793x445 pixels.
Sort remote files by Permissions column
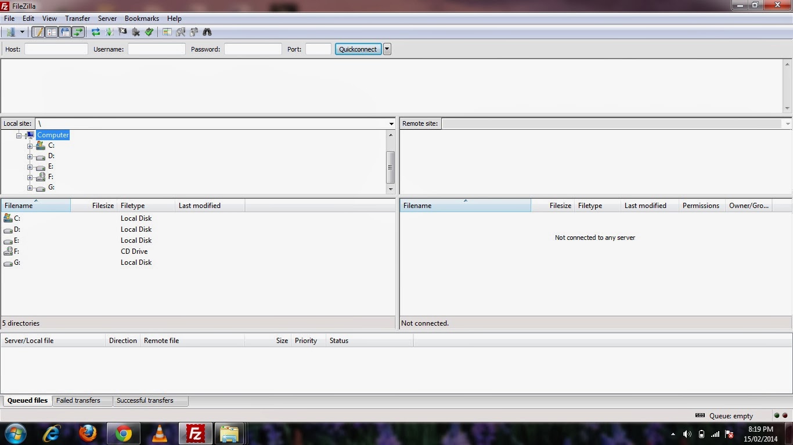[x=702, y=205]
